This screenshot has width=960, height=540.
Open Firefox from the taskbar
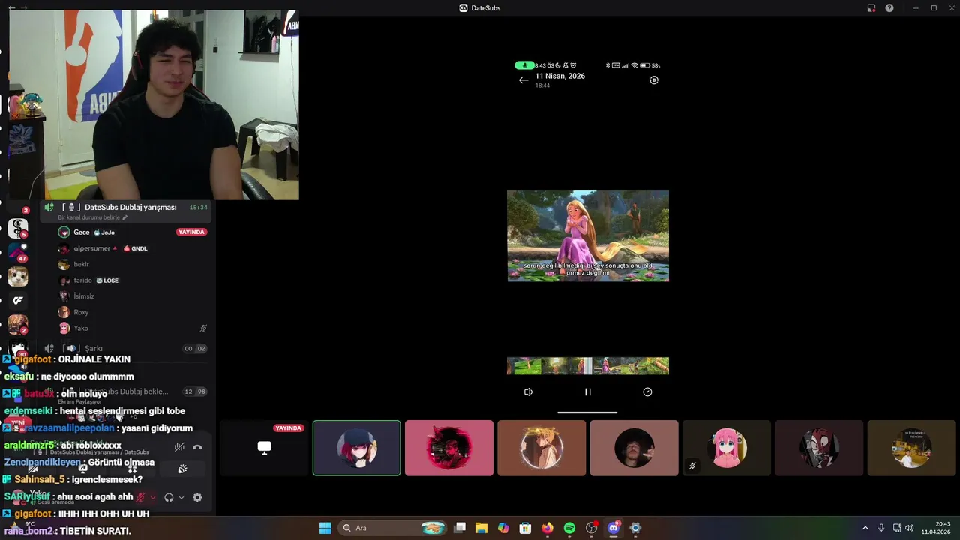547,528
